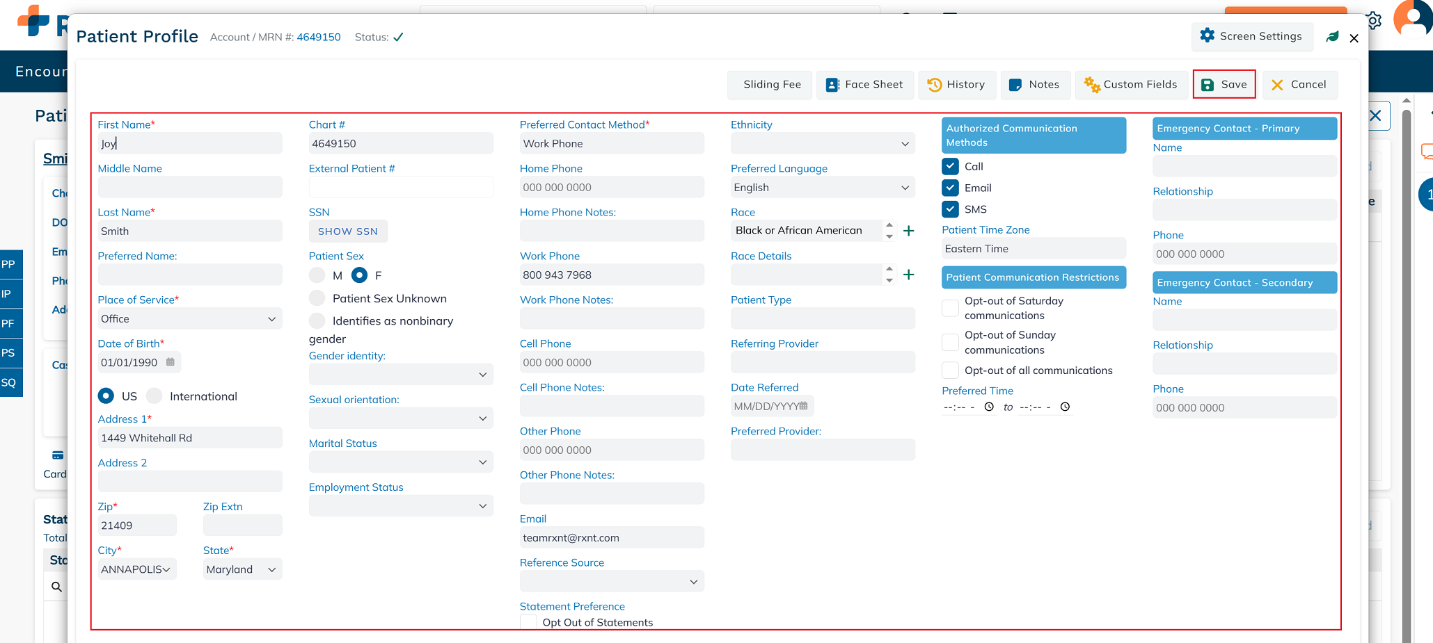Click the PS side tab

pyautogui.click(x=10, y=353)
